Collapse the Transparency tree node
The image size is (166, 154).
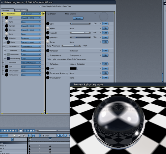[4, 46]
